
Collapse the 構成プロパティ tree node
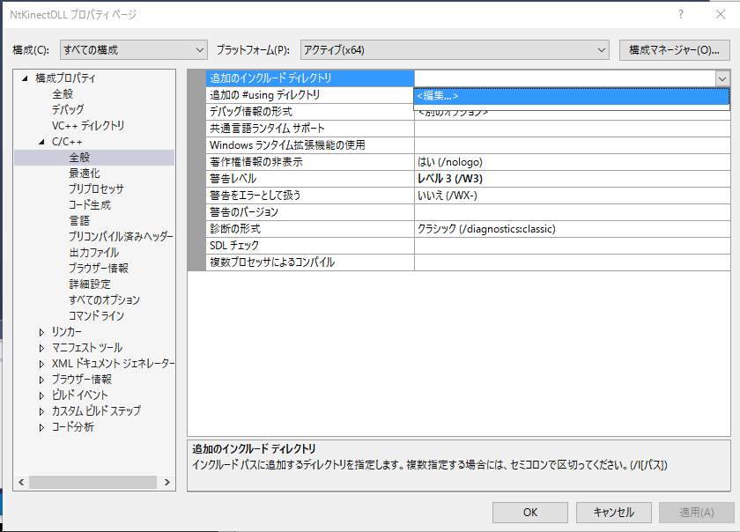point(25,78)
